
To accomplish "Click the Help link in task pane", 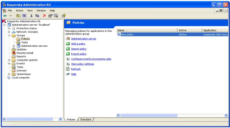I will [74, 74].
